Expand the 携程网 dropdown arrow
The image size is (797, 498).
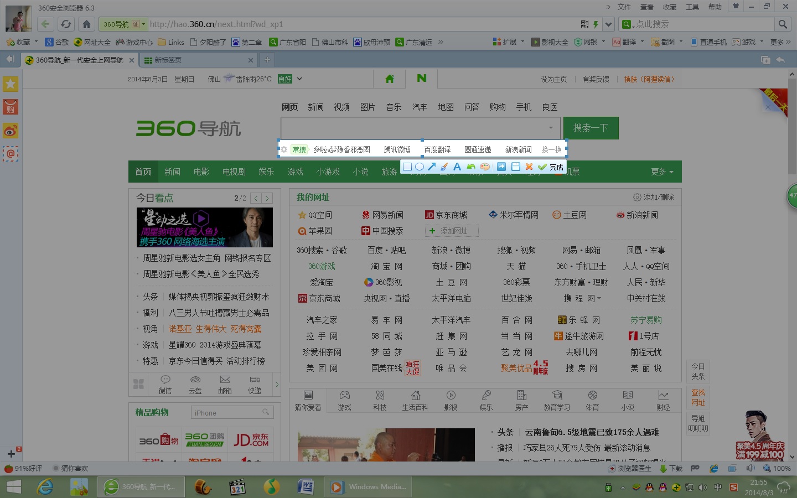tap(599, 299)
